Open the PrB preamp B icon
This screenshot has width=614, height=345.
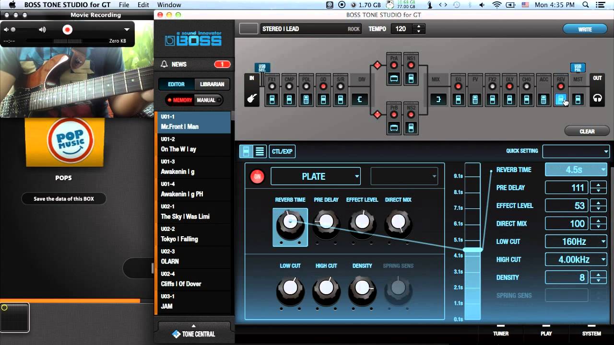pyautogui.click(x=394, y=128)
